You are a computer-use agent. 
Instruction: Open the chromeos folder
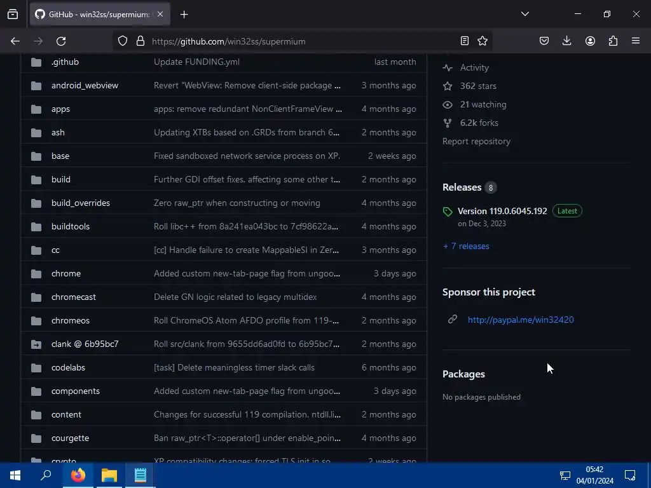[70, 321]
